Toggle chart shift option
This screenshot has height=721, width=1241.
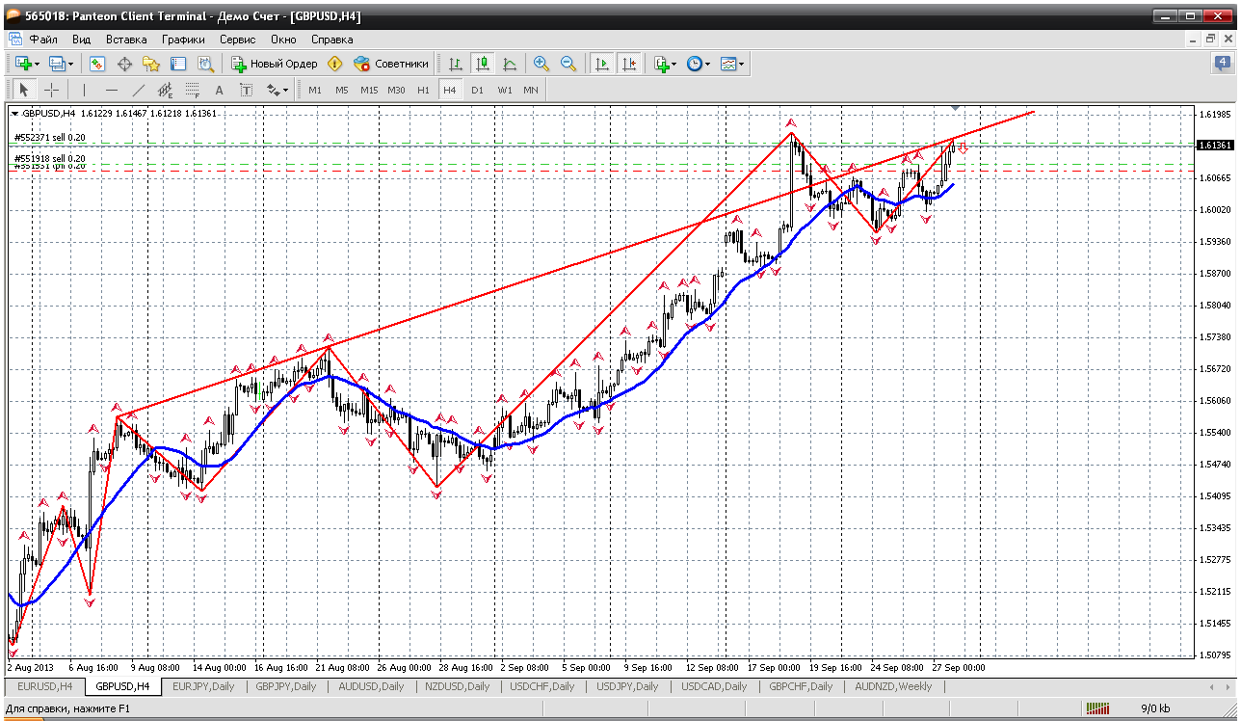(x=629, y=64)
